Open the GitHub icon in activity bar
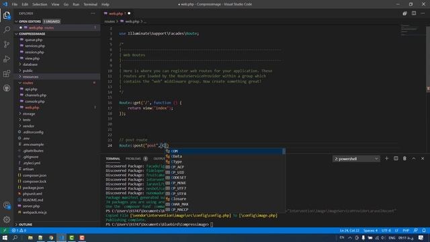 (7, 88)
